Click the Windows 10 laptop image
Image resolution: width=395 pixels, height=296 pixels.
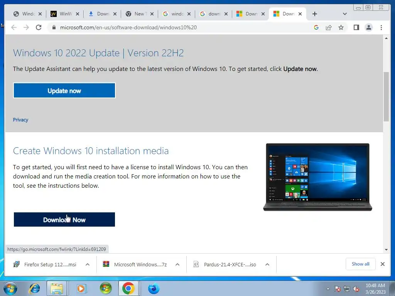[x=317, y=177]
